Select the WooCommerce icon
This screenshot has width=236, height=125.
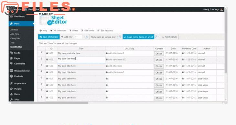11,71
